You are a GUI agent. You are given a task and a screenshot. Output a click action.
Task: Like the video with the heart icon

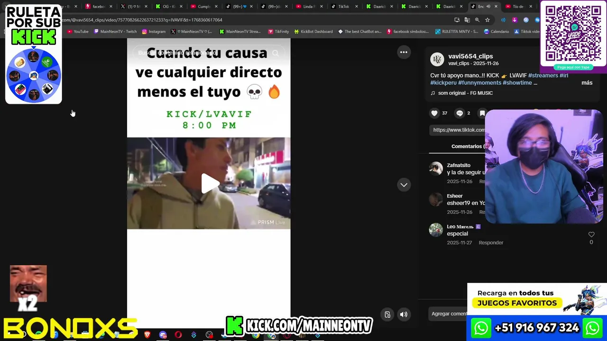click(434, 113)
